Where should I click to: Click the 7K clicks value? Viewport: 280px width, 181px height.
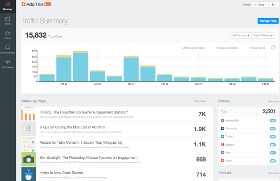[202, 114]
